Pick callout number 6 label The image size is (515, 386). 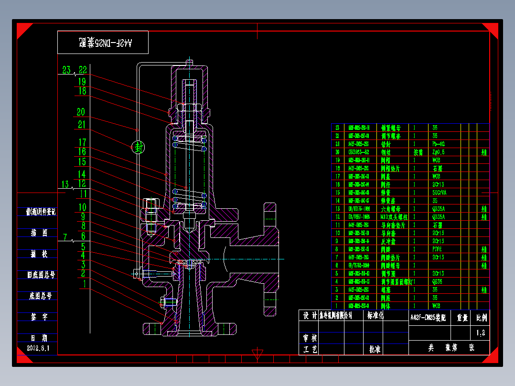84,236
